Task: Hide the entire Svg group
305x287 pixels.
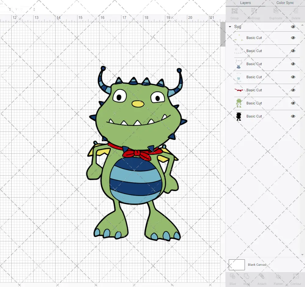Action: 293,27
